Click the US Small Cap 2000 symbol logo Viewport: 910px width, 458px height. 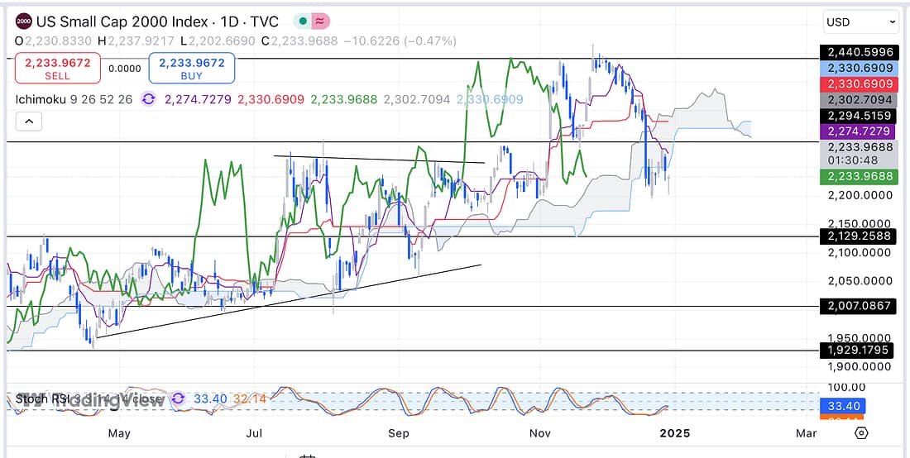[x=24, y=21]
